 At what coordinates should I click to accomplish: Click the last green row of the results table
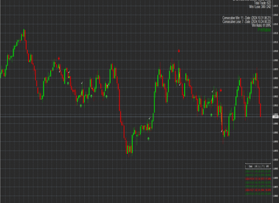click(258, 193)
